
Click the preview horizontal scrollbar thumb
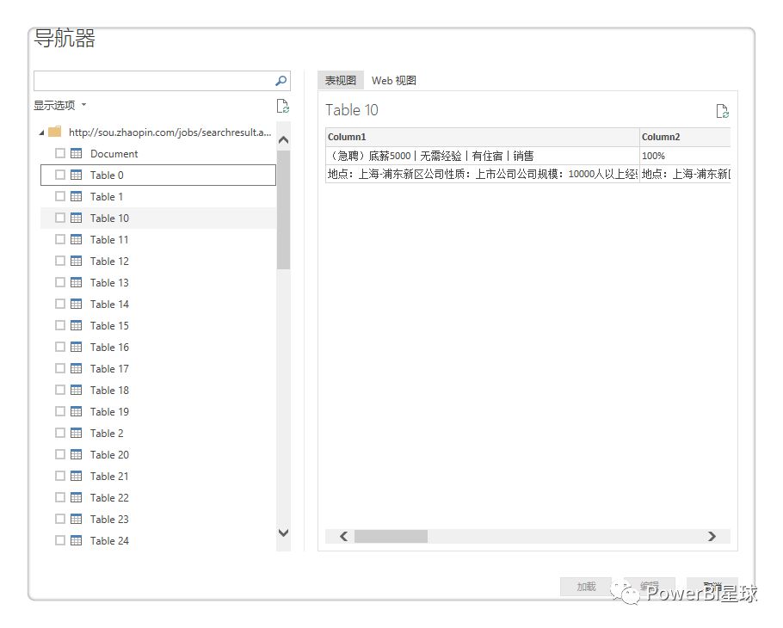click(x=391, y=536)
